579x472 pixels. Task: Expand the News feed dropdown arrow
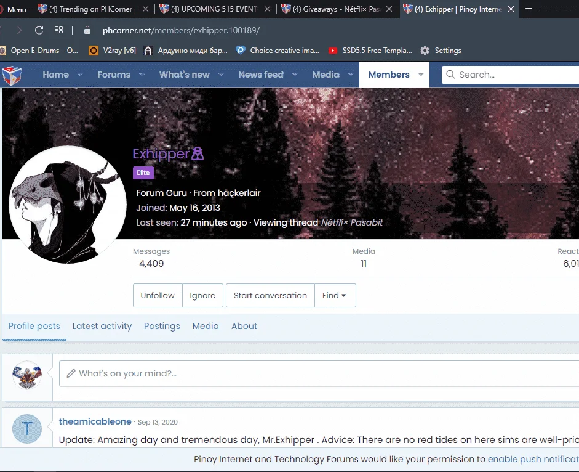(x=295, y=75)
